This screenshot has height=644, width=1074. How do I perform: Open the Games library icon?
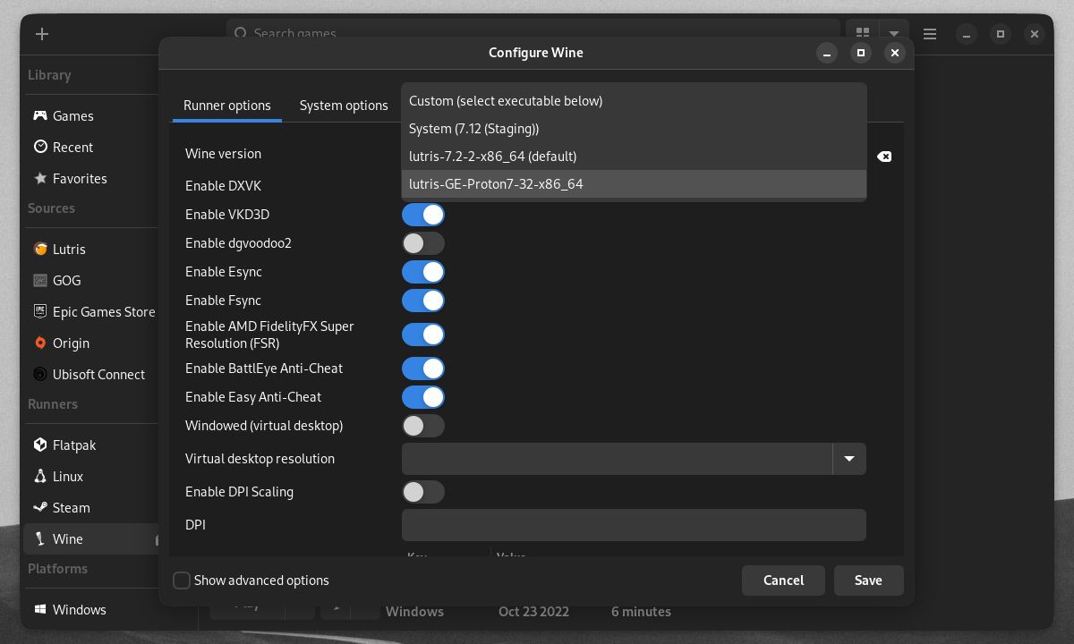(x=40, y=115)
